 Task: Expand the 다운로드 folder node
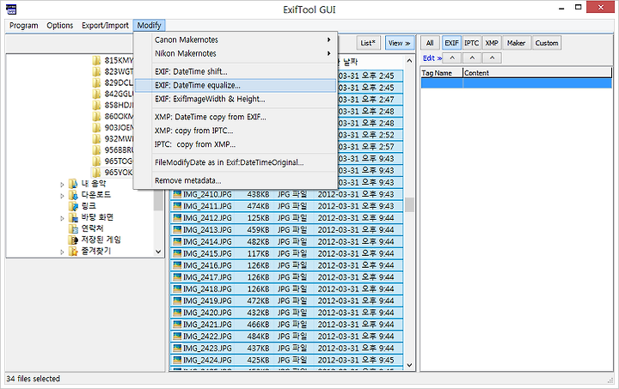[62, 196]
